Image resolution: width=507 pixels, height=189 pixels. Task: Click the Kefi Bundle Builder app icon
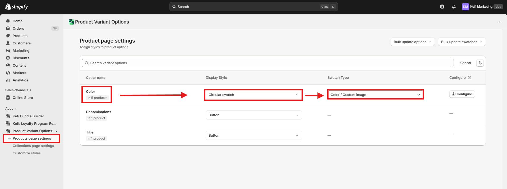(x=8, y=116)
